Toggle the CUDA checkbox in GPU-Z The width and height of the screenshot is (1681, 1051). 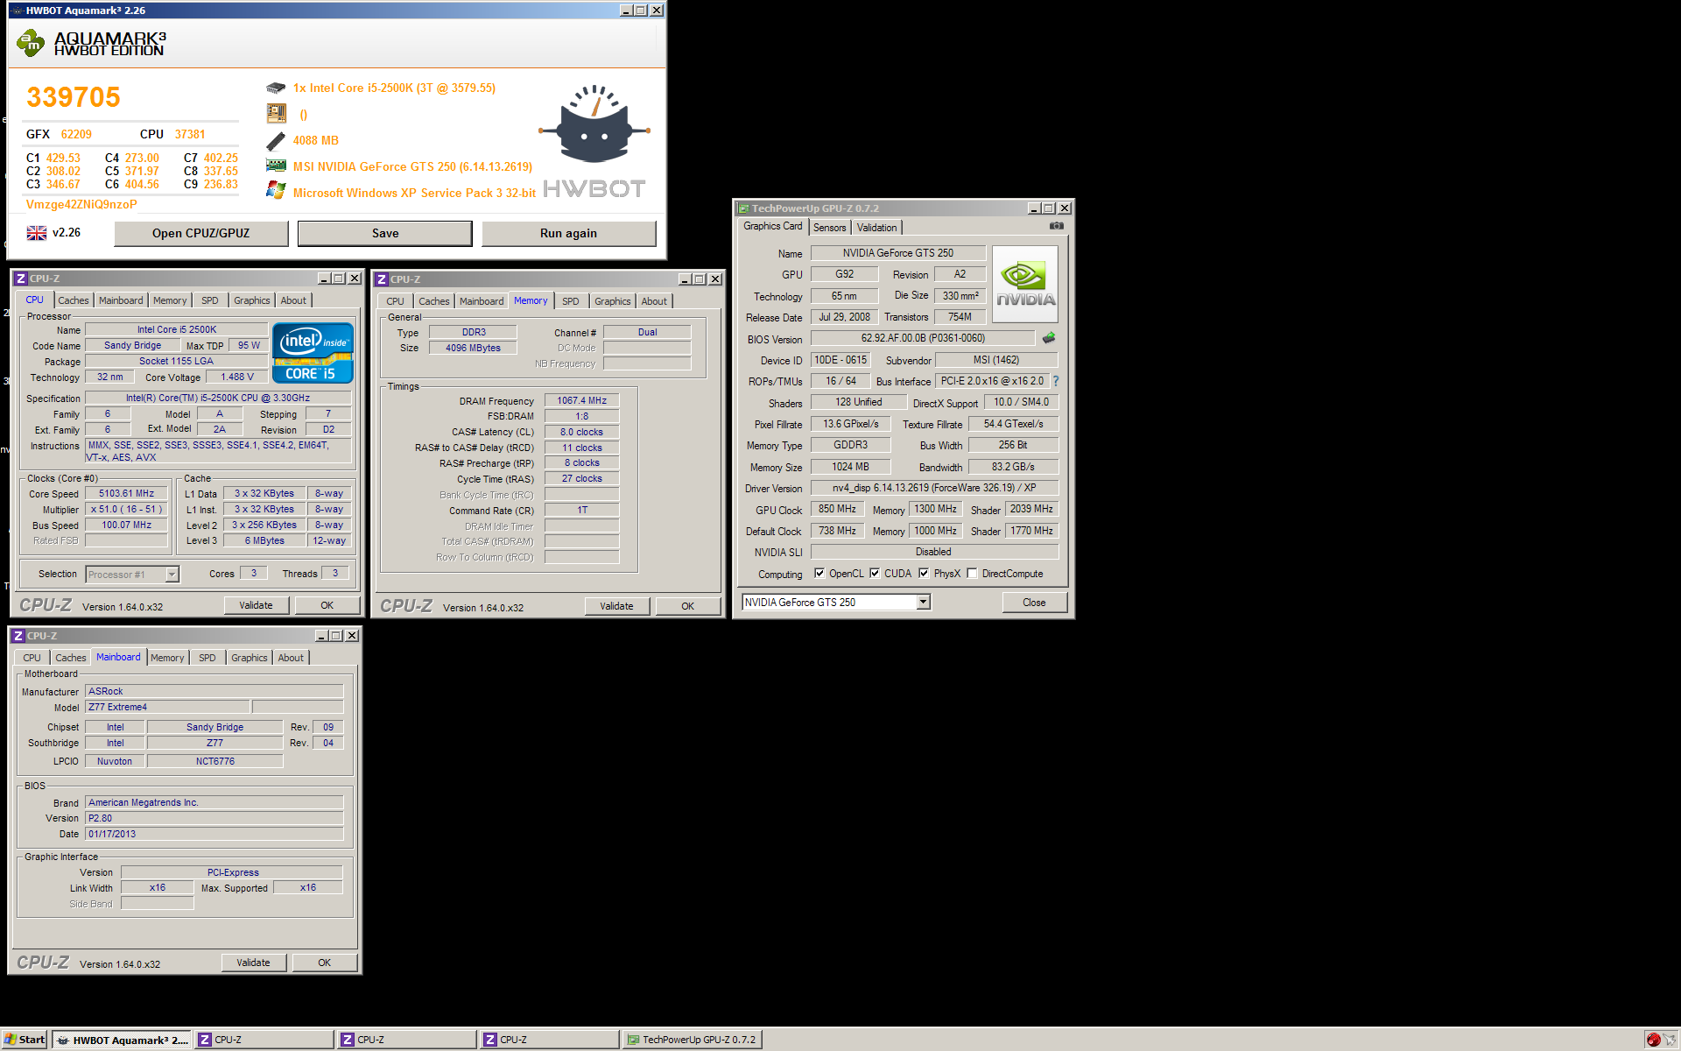(x=875, y=574)
